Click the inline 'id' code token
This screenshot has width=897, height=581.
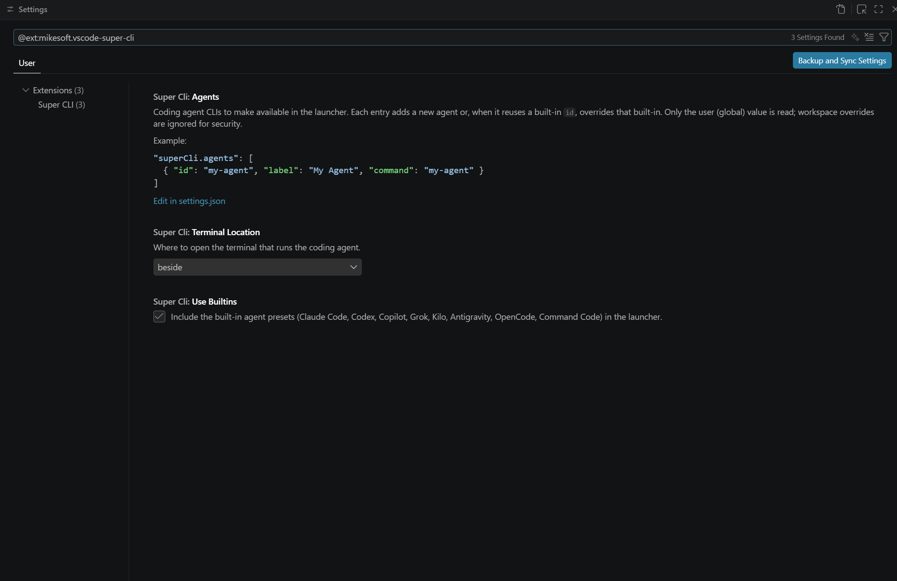[x=569, y=112]
